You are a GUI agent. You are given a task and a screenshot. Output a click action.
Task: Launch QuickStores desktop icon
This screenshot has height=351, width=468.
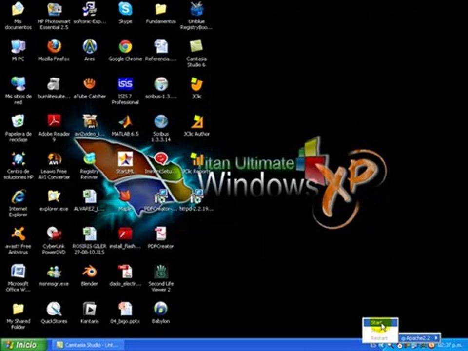pyautogui.click(x=54, y=313)
